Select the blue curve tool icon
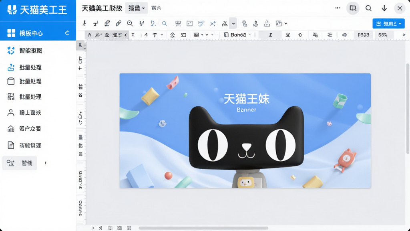The image size is (410, 231). (153, 24)
